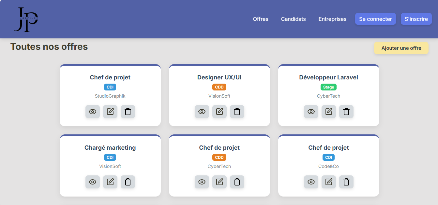View the Chargé marketing offer
The image size is (438, 205).
coord(93,182)
